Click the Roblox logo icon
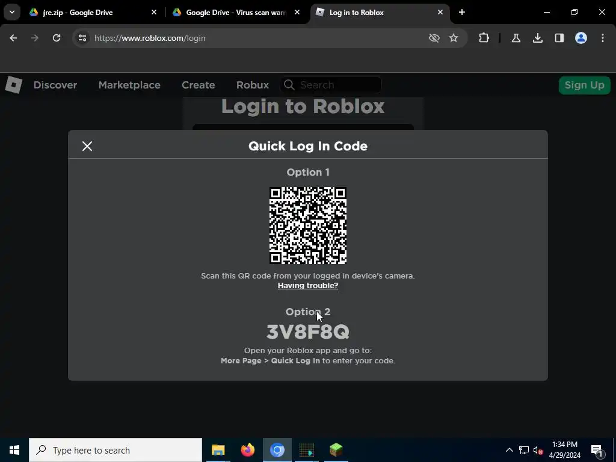 (x=14, y=85)
